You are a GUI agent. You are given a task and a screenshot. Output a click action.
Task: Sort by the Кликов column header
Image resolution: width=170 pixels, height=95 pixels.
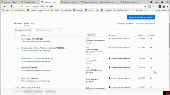tap(151, 35)
